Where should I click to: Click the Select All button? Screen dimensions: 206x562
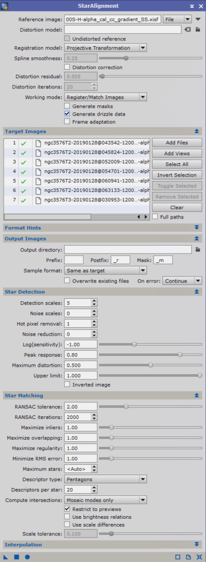click(x=177, y=164)
